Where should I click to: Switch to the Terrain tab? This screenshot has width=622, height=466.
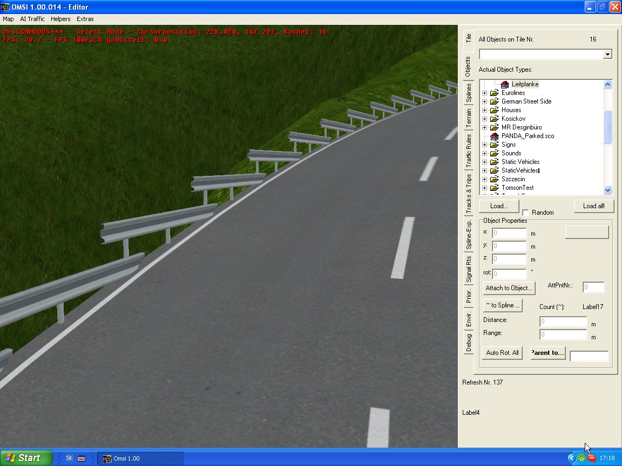[469, 118]
